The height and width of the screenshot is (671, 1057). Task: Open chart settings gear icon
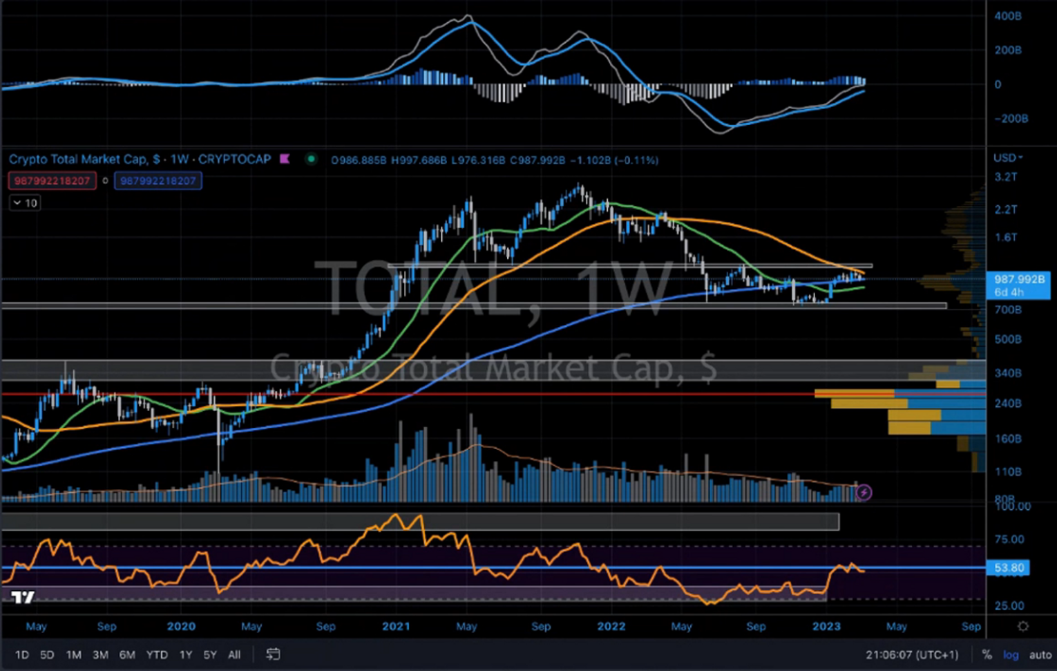(x=1022, y=626)
